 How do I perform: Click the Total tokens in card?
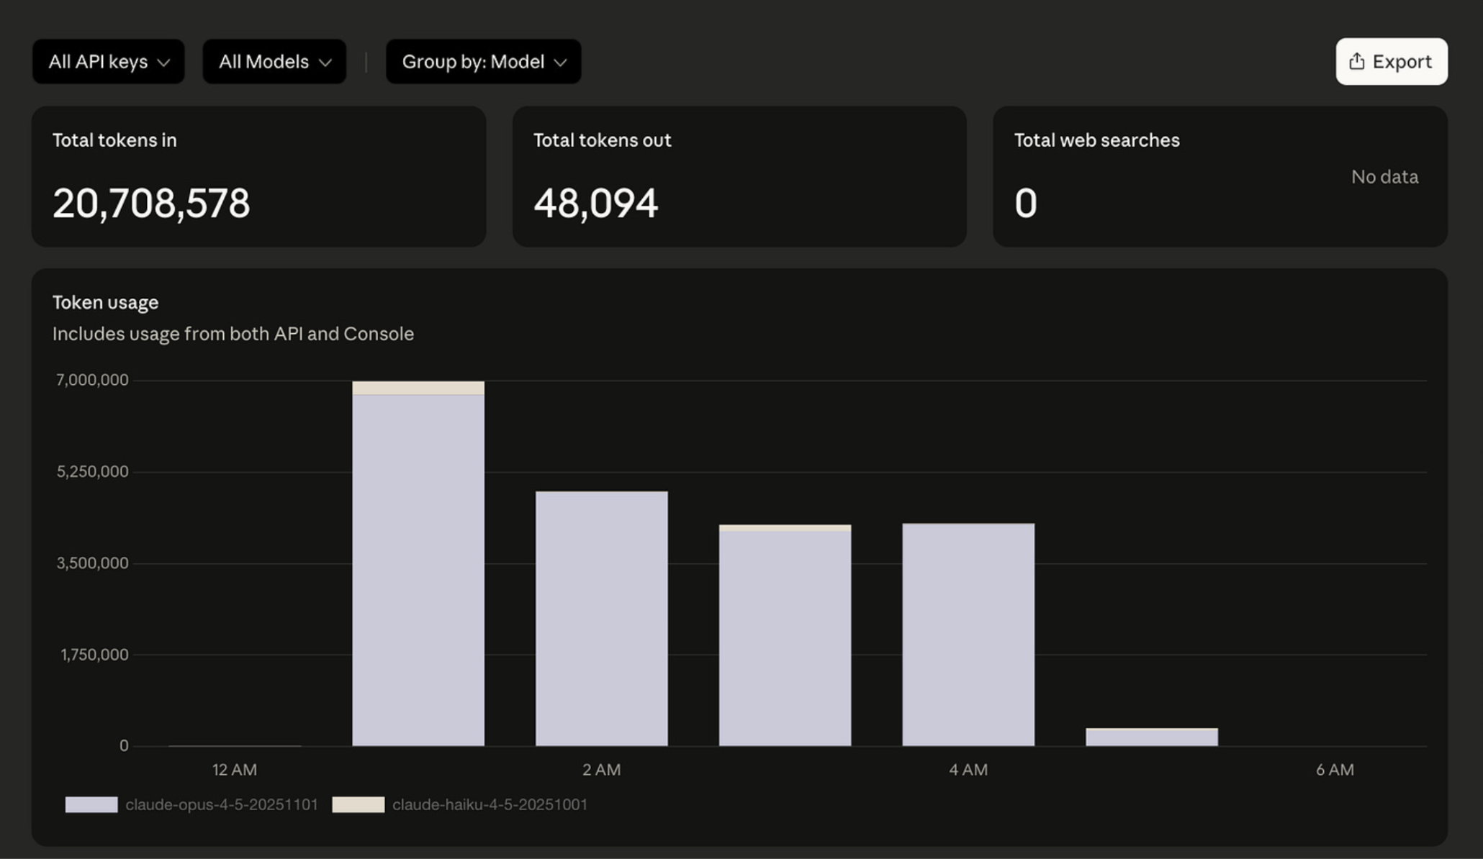258,176
